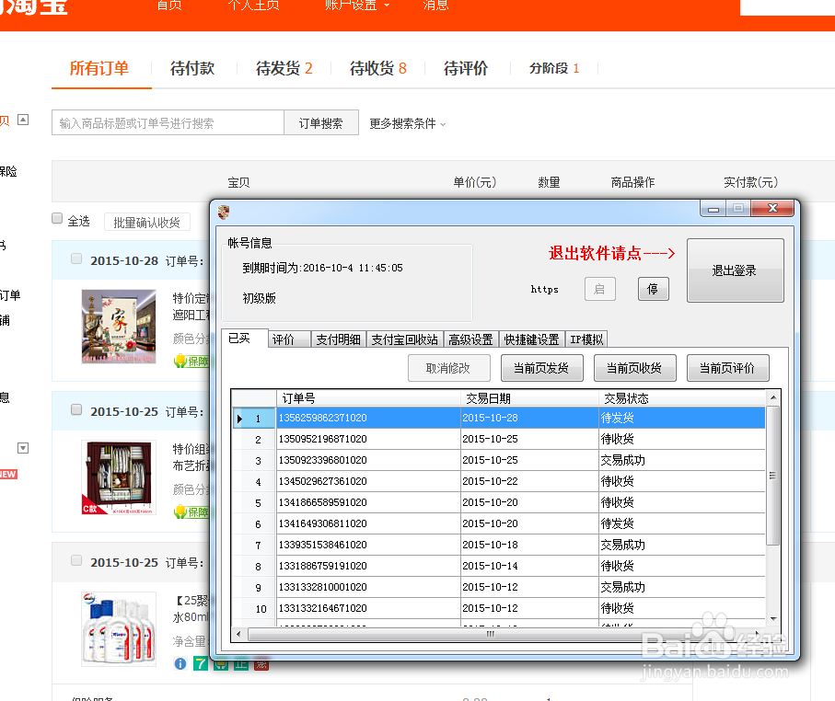Select order number 135095219687l020
Viewport: 835px width, 701px height.
coord(323,439)
